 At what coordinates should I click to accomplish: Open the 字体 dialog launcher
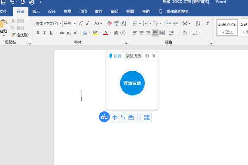tap(126, 43)
